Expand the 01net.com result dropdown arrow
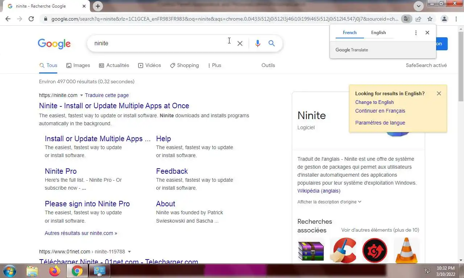The image size is (464, 278). [129, 252]
